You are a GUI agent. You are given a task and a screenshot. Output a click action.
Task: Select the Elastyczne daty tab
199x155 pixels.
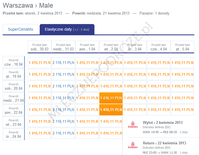pos(67,30)
